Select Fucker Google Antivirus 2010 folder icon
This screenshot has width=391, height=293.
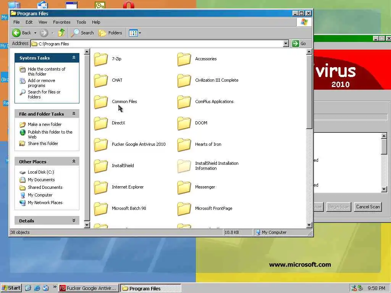101,145
